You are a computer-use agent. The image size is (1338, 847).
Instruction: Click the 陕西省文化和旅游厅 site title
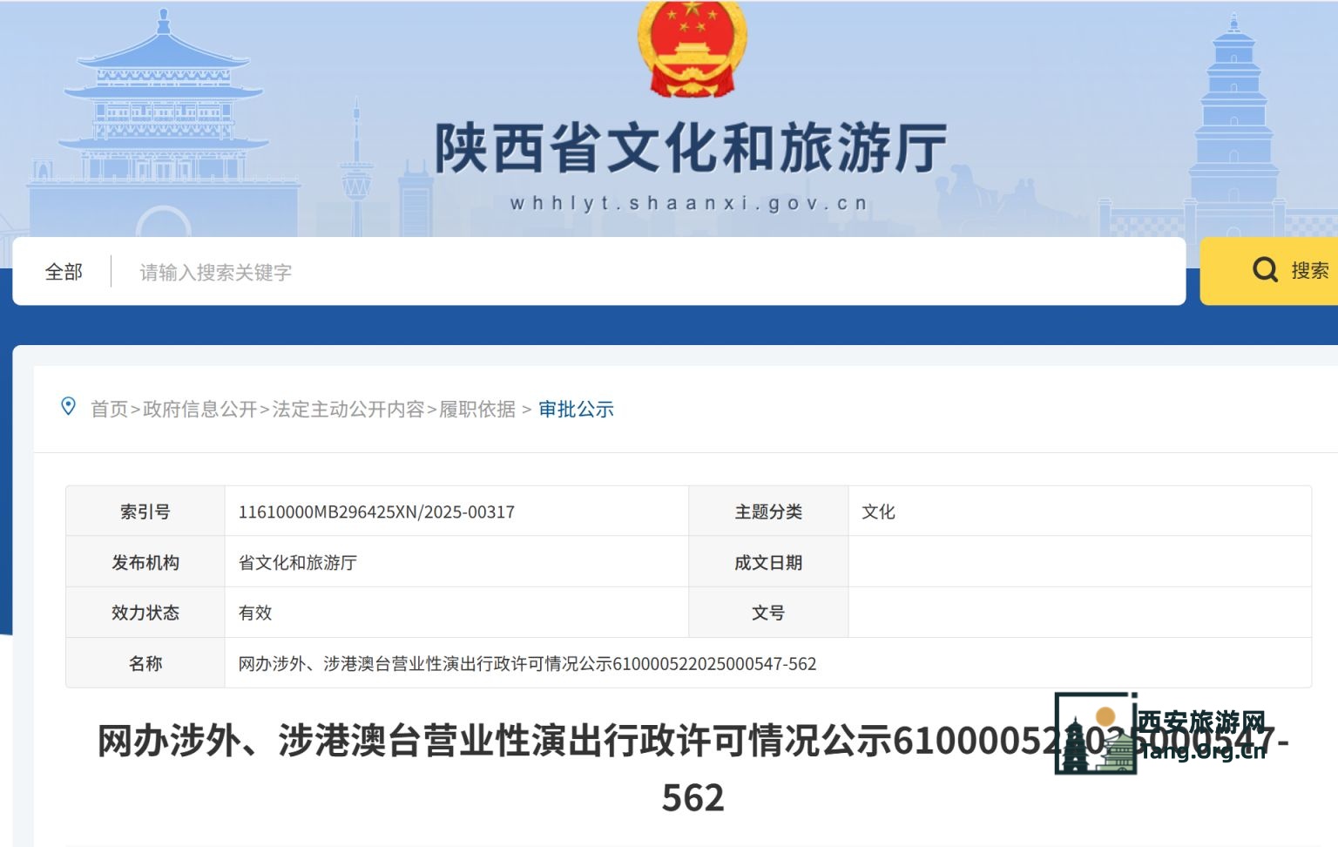(x=691, y=149)
